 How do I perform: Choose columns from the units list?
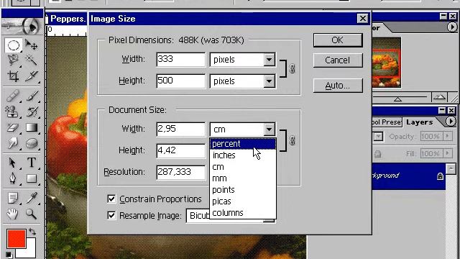(x=243, y=213)
